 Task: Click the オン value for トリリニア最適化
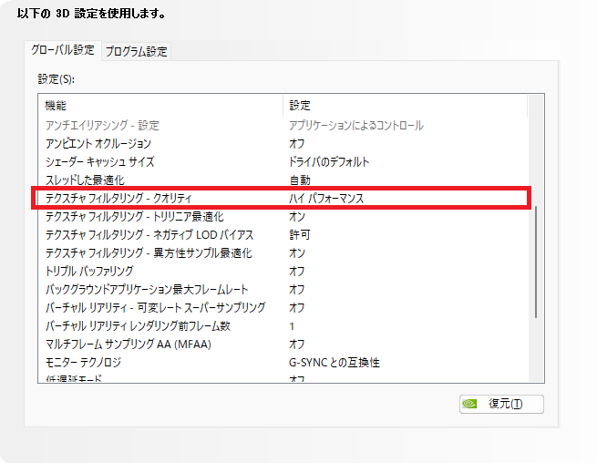pos(297,217)
